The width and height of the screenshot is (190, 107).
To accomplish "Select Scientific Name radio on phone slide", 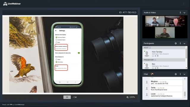I will point(56,40).
